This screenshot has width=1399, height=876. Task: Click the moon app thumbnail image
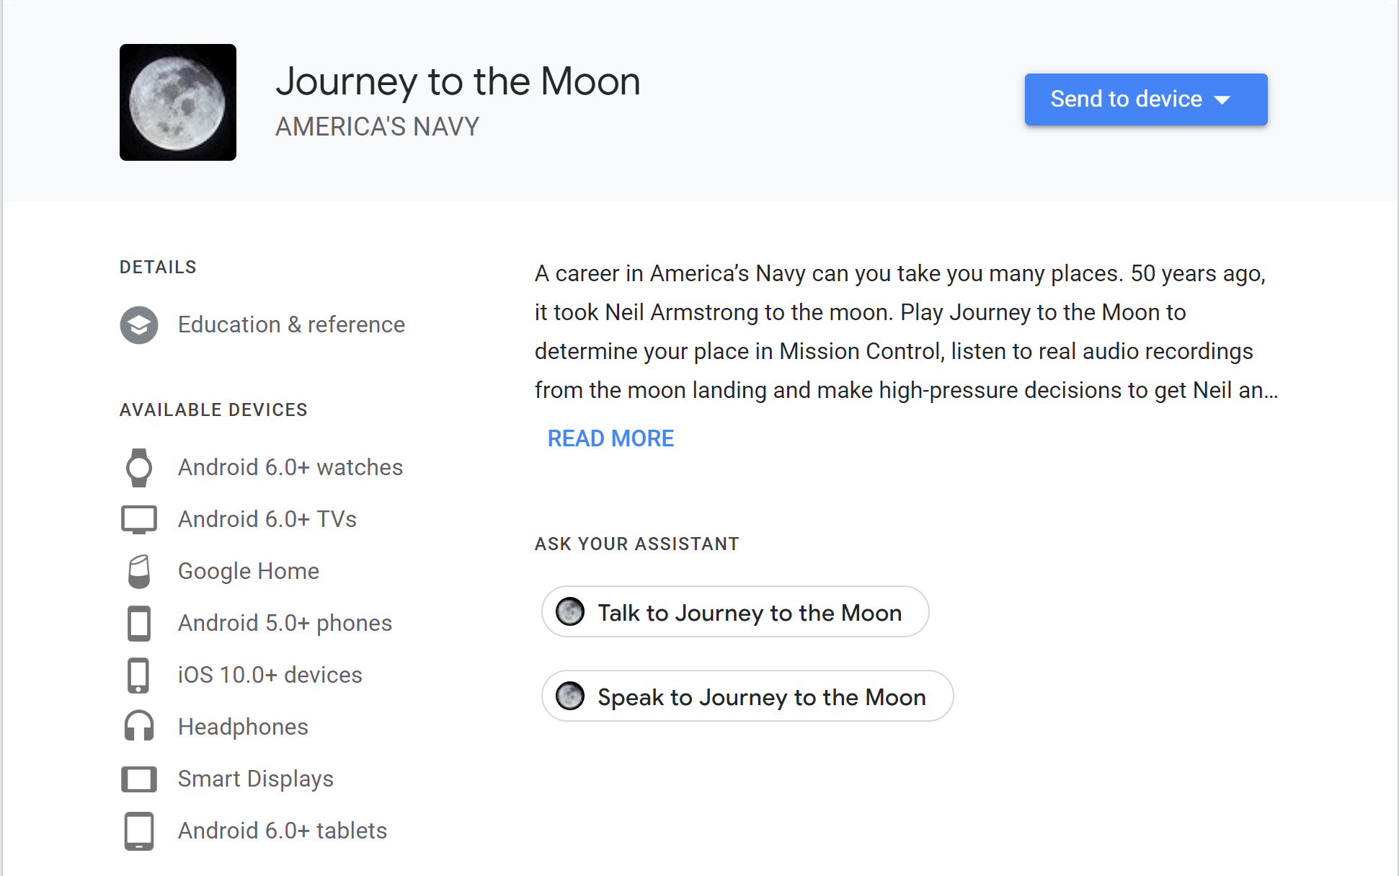[x=177, y=102]
